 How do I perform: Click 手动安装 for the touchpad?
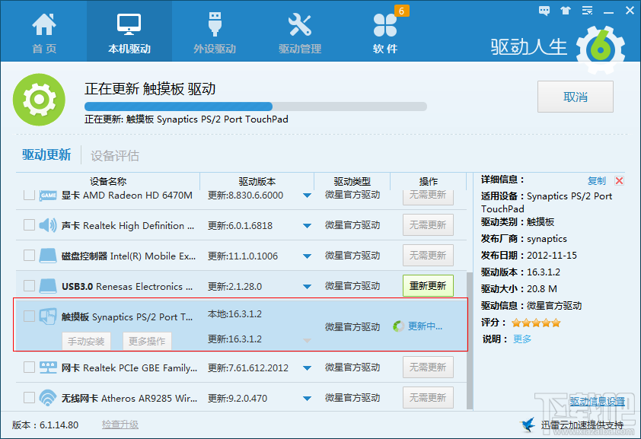tap(86, 342)
